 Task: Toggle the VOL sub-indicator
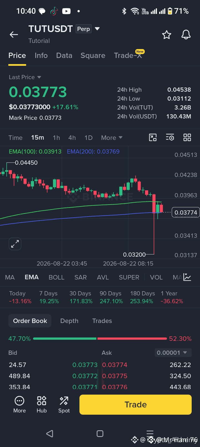click(156, 277)
